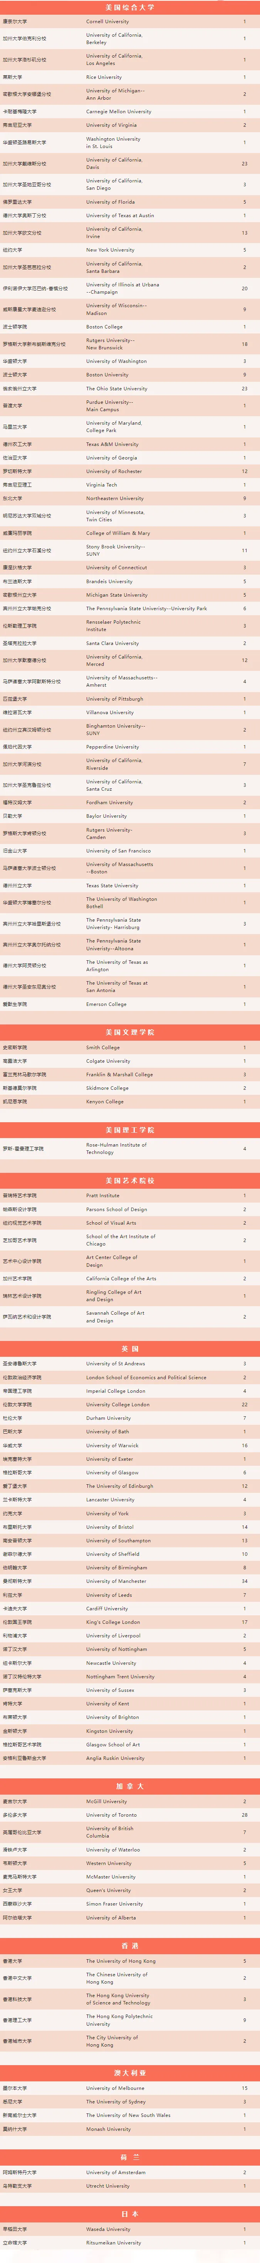Viewport: 260px width, 2263px height.
Task: Click the University of Virginia cell
Action: click(x=111, y=126)
